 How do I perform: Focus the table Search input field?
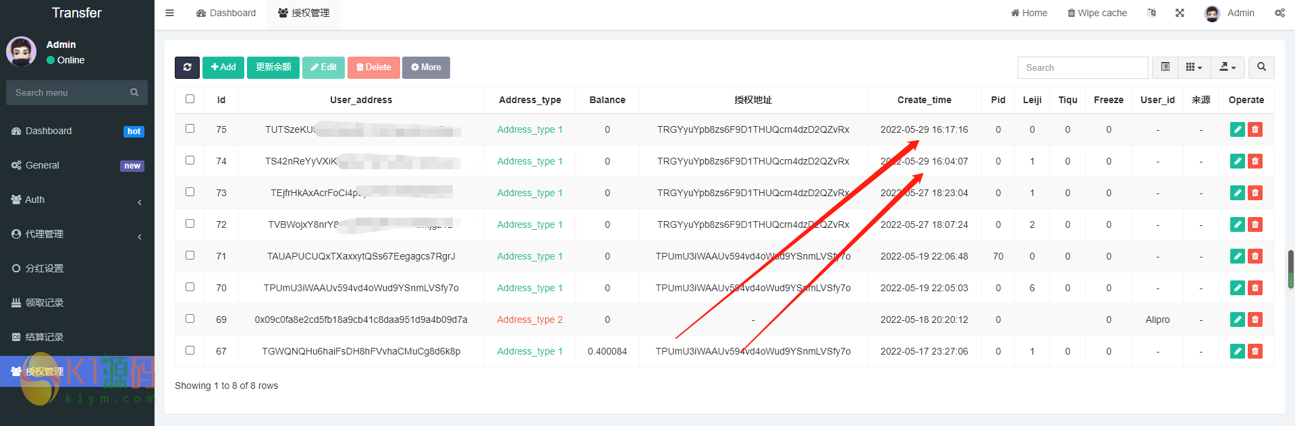point(1082,67)
